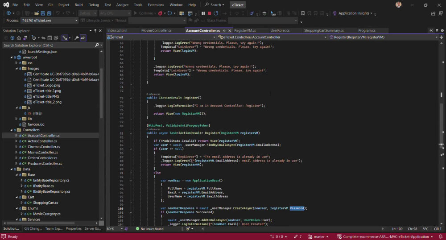Click the Live Share icon
The width and height of the screenshot is (446, 240).
point(433,13)
